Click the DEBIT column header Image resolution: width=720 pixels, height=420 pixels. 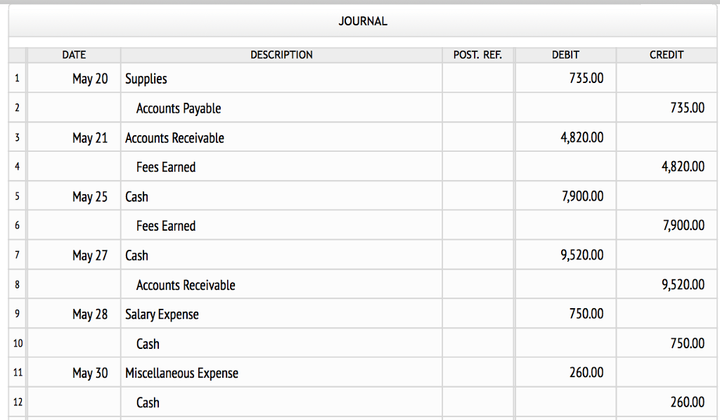click(565, 55)
